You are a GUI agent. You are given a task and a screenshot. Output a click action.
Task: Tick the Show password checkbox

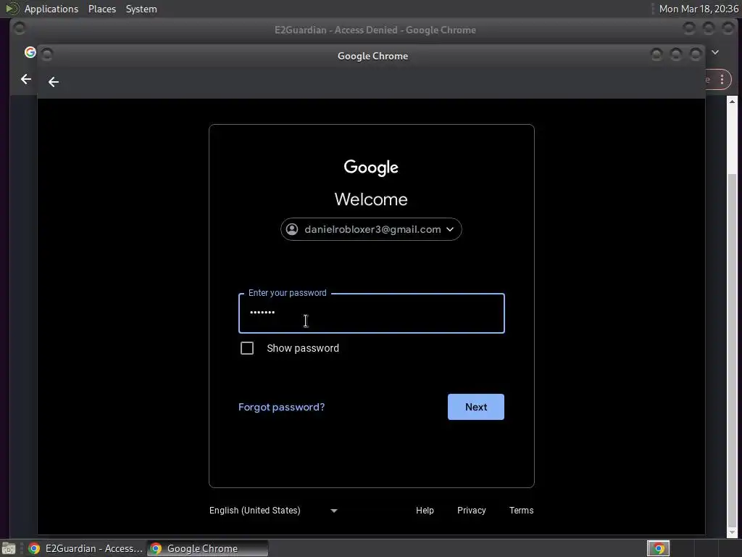click(x=247, y=348)
